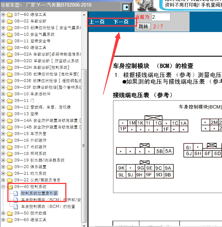This screenshot has width=222, height=227.
Task: Click folder icon of 09—20 娱乐装置
Action: pyautogui.click(x=10, y=167)
